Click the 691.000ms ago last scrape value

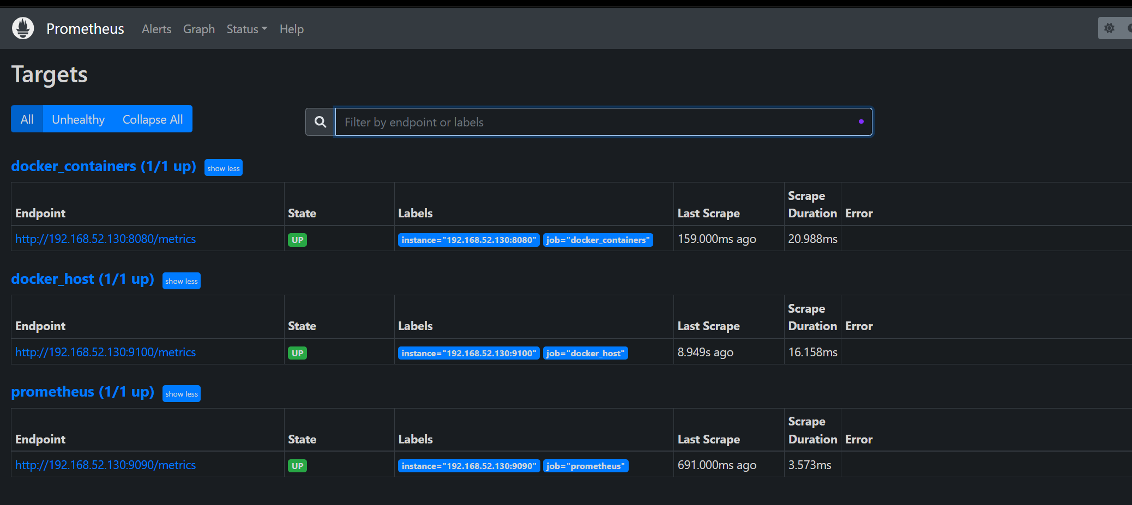click(x=717, y=465)
